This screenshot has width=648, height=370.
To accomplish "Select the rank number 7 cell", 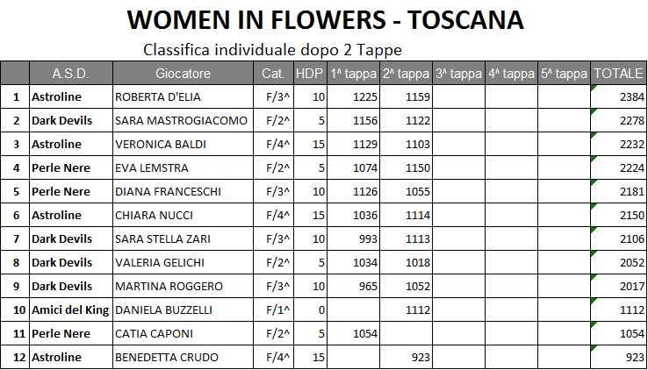I will point(15,238).
